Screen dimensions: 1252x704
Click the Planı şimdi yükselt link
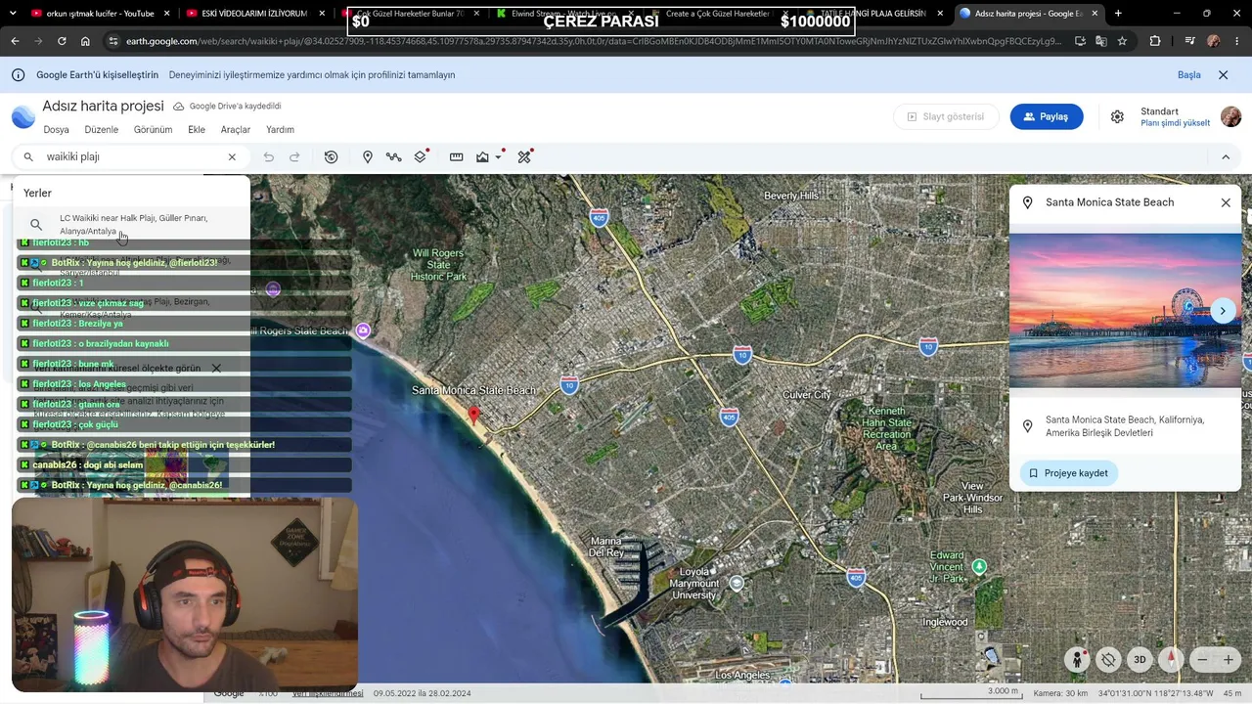pos(1175,123)
